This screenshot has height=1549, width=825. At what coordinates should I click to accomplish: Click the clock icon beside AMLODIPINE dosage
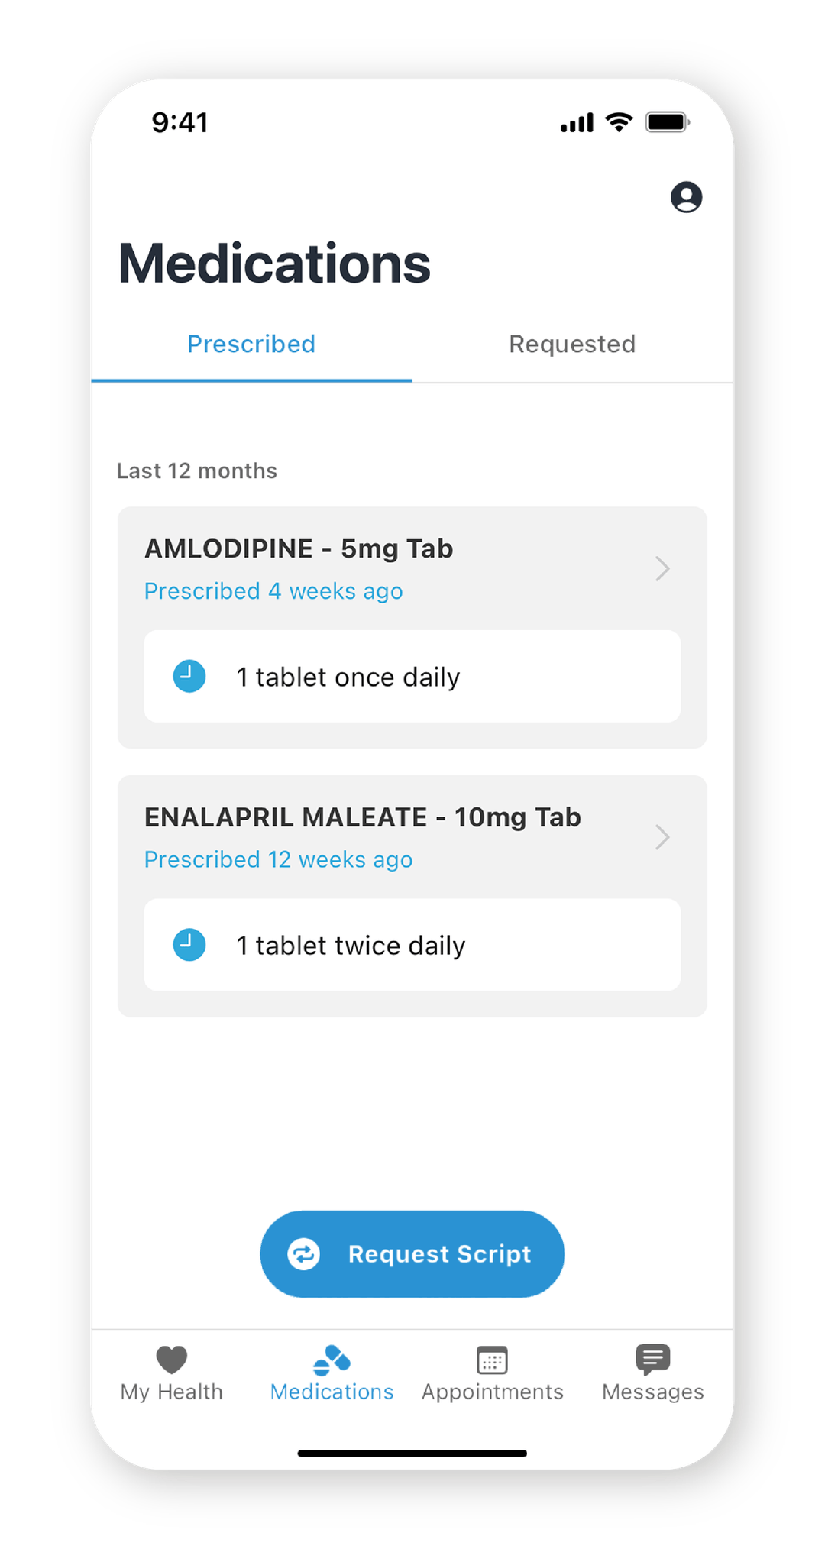[189, 675]
